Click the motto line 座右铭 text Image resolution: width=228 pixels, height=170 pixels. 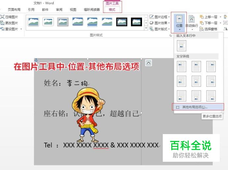pyautogui.click(x=92, y=114)
